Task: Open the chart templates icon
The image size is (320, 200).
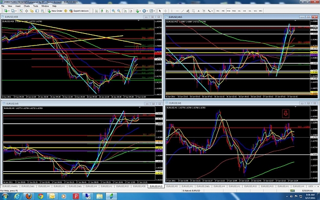Action: pyautogui.click(x=151, y=11)
